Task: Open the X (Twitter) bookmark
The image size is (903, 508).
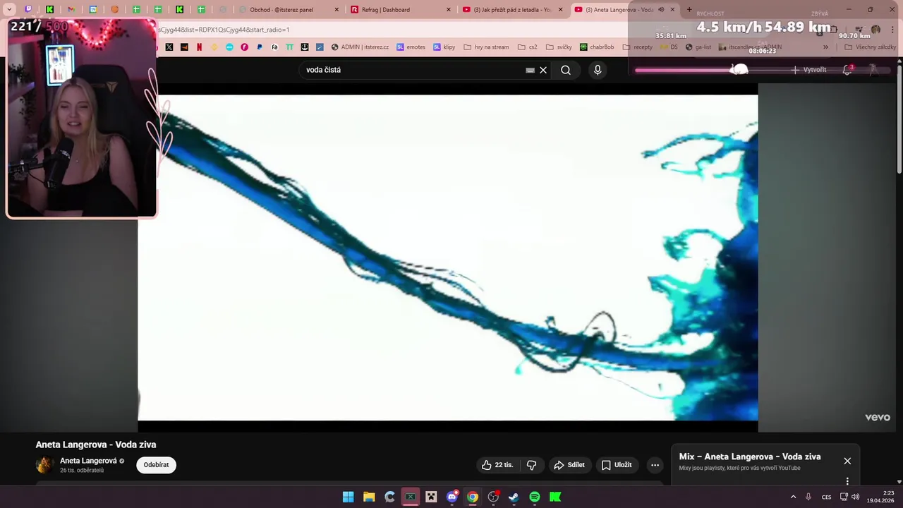Action: point(169,47)
